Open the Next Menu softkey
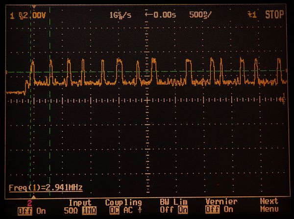This screenshot has width=294, height=219. 269,206
